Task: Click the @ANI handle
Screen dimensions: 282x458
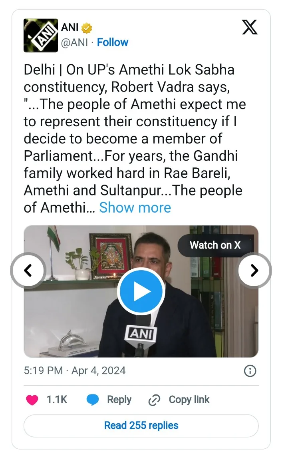Action: 74,42
